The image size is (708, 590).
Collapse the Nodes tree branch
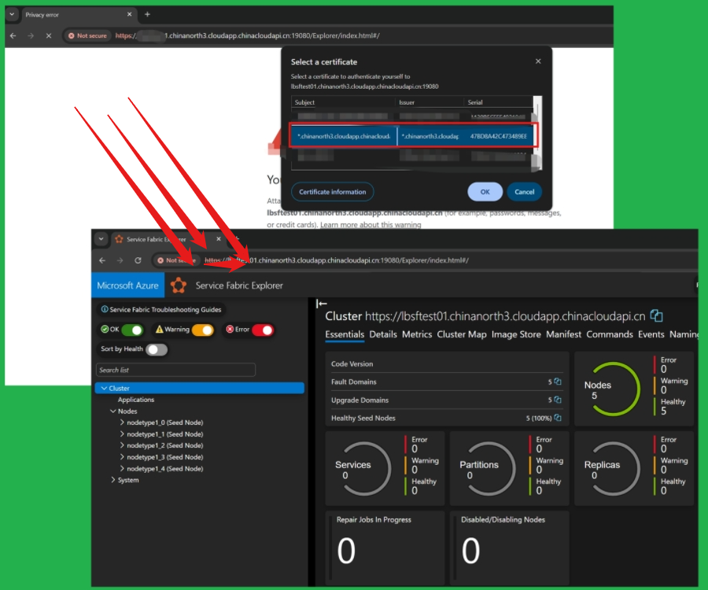(112, 411)
